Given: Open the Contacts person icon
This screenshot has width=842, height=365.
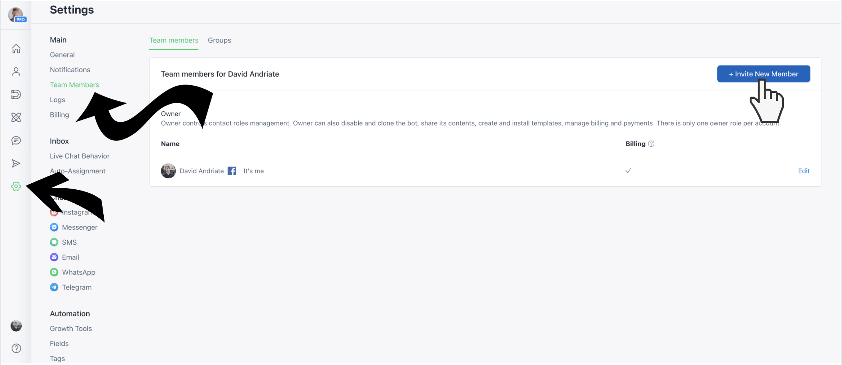Looking at the screenshot, I should tap(16, 71).
